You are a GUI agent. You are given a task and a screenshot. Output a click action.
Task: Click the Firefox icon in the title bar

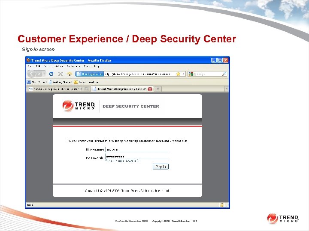click(x=28, y=60)
